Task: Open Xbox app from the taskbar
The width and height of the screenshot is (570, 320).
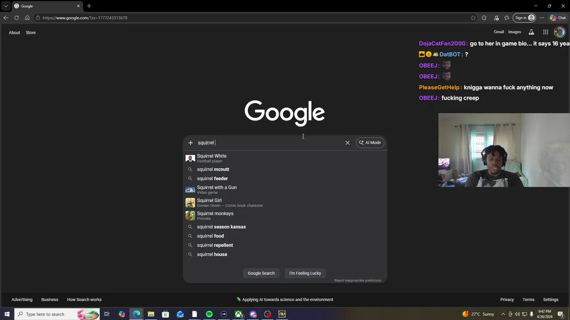Action: 239,314
